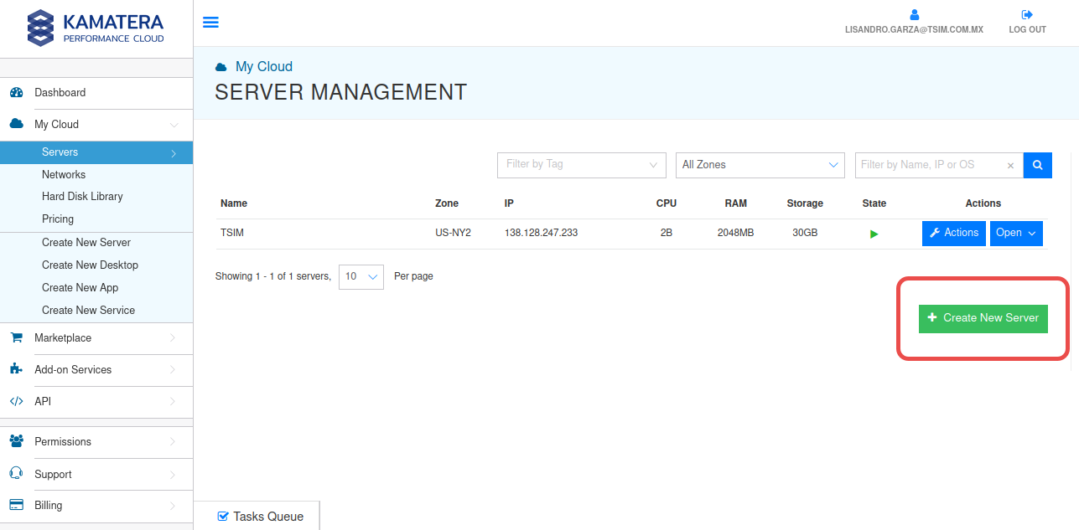The image size is (1079, 530).
Task: Click the blue search magnifier button
Action: pos(1037,165)
